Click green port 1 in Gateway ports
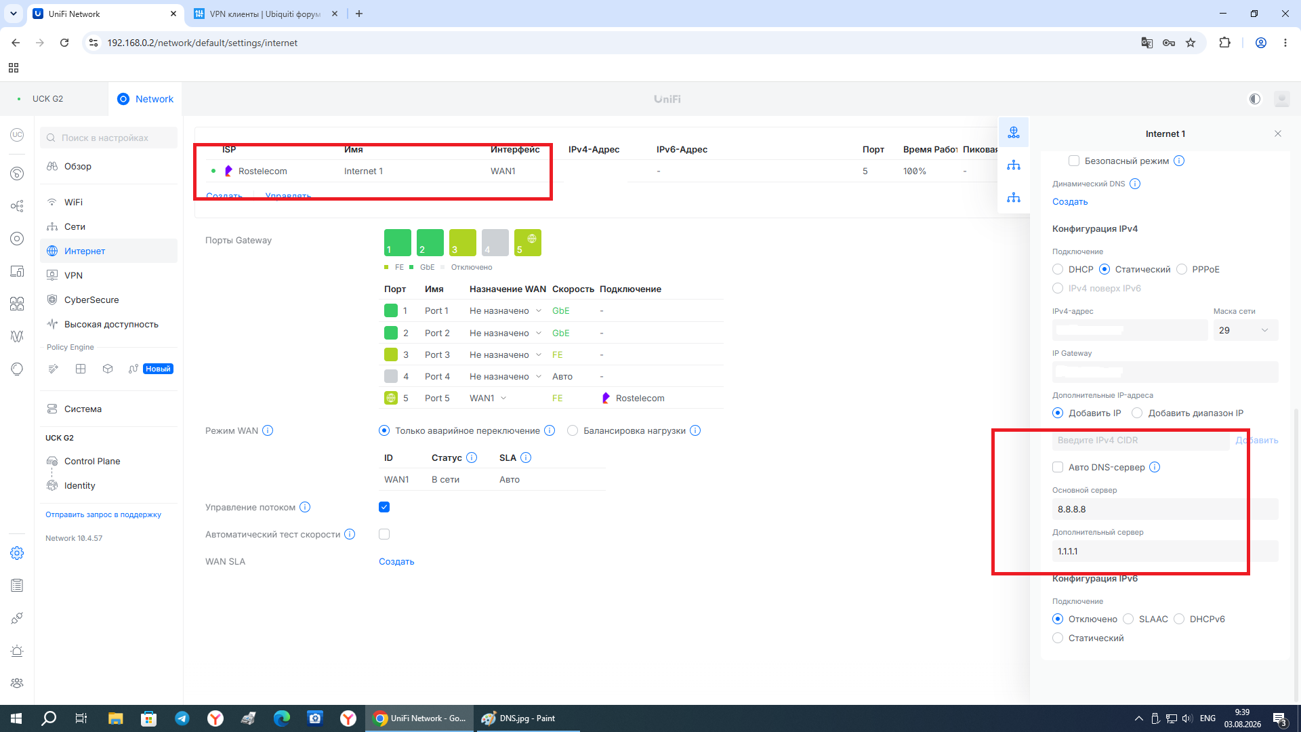 click(398, 243)
